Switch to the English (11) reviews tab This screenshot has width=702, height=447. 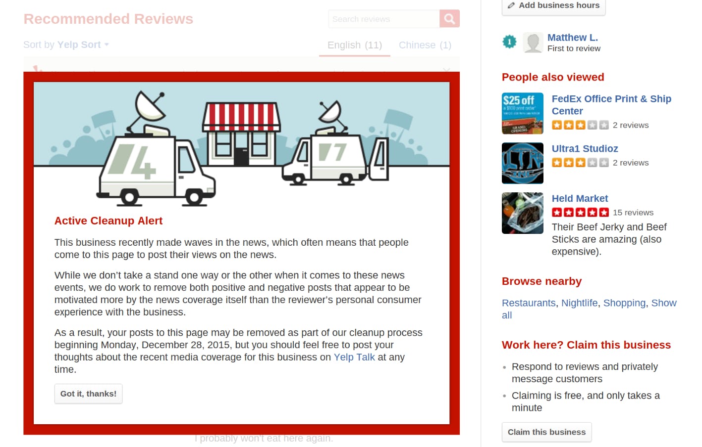coord(354,45)
